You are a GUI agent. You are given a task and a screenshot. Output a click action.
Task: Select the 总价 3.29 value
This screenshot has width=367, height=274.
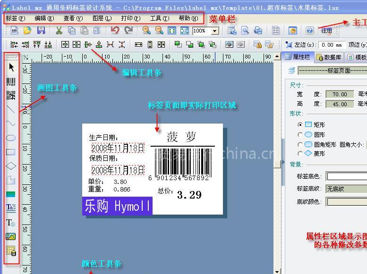coord(189,195)
